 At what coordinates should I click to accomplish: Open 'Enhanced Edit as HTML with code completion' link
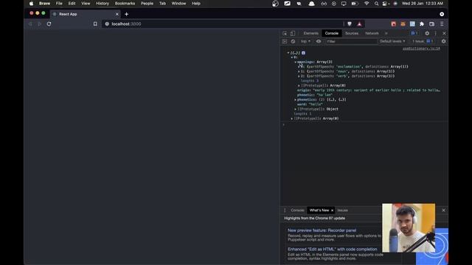[x=333, y=249]
